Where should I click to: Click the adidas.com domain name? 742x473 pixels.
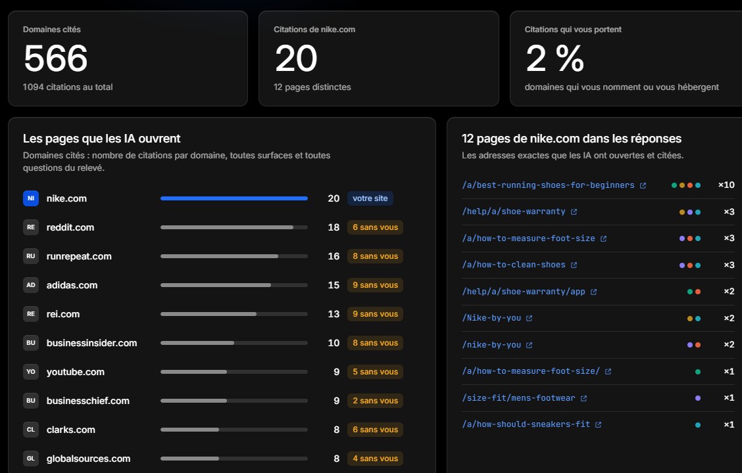pos(72,285)
